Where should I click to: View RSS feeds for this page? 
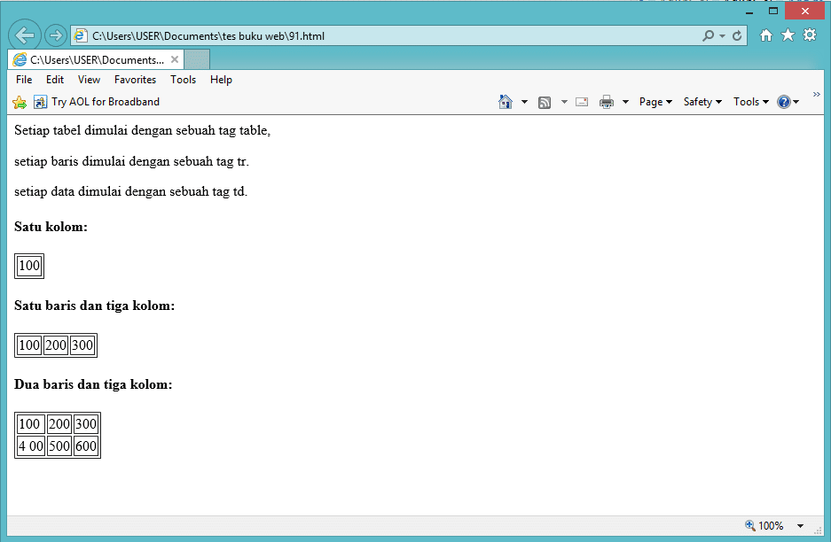544,102
